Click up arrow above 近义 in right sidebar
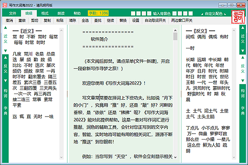The height and width of the screenshot is (165, 248). point(243,28)
